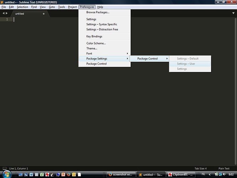Open the Plain Text syntax selector
The height and width of the screenshot is (178, 237).
click(x=224, y=168)
